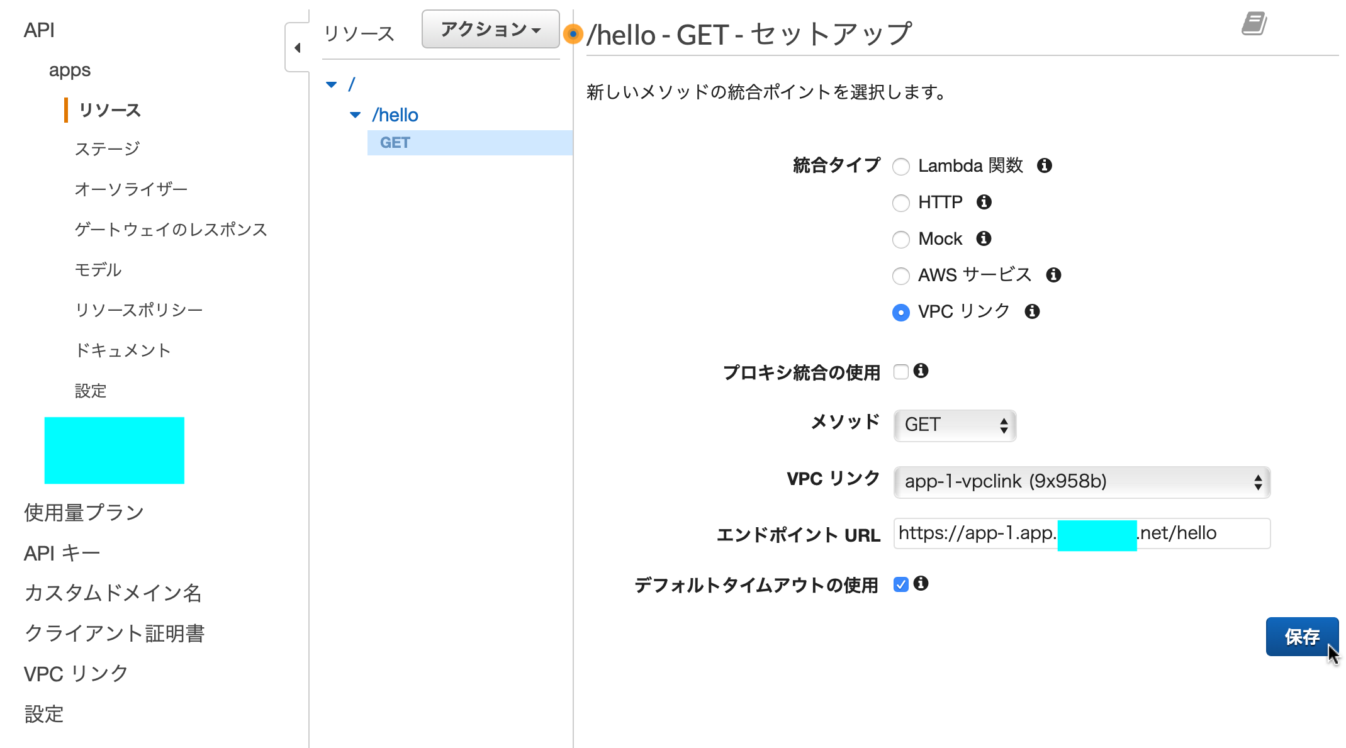This screenshot has height=748, width=1346.
Task: Open 使用量プラン in the sidebar
Action: click(x=83, y=511)
